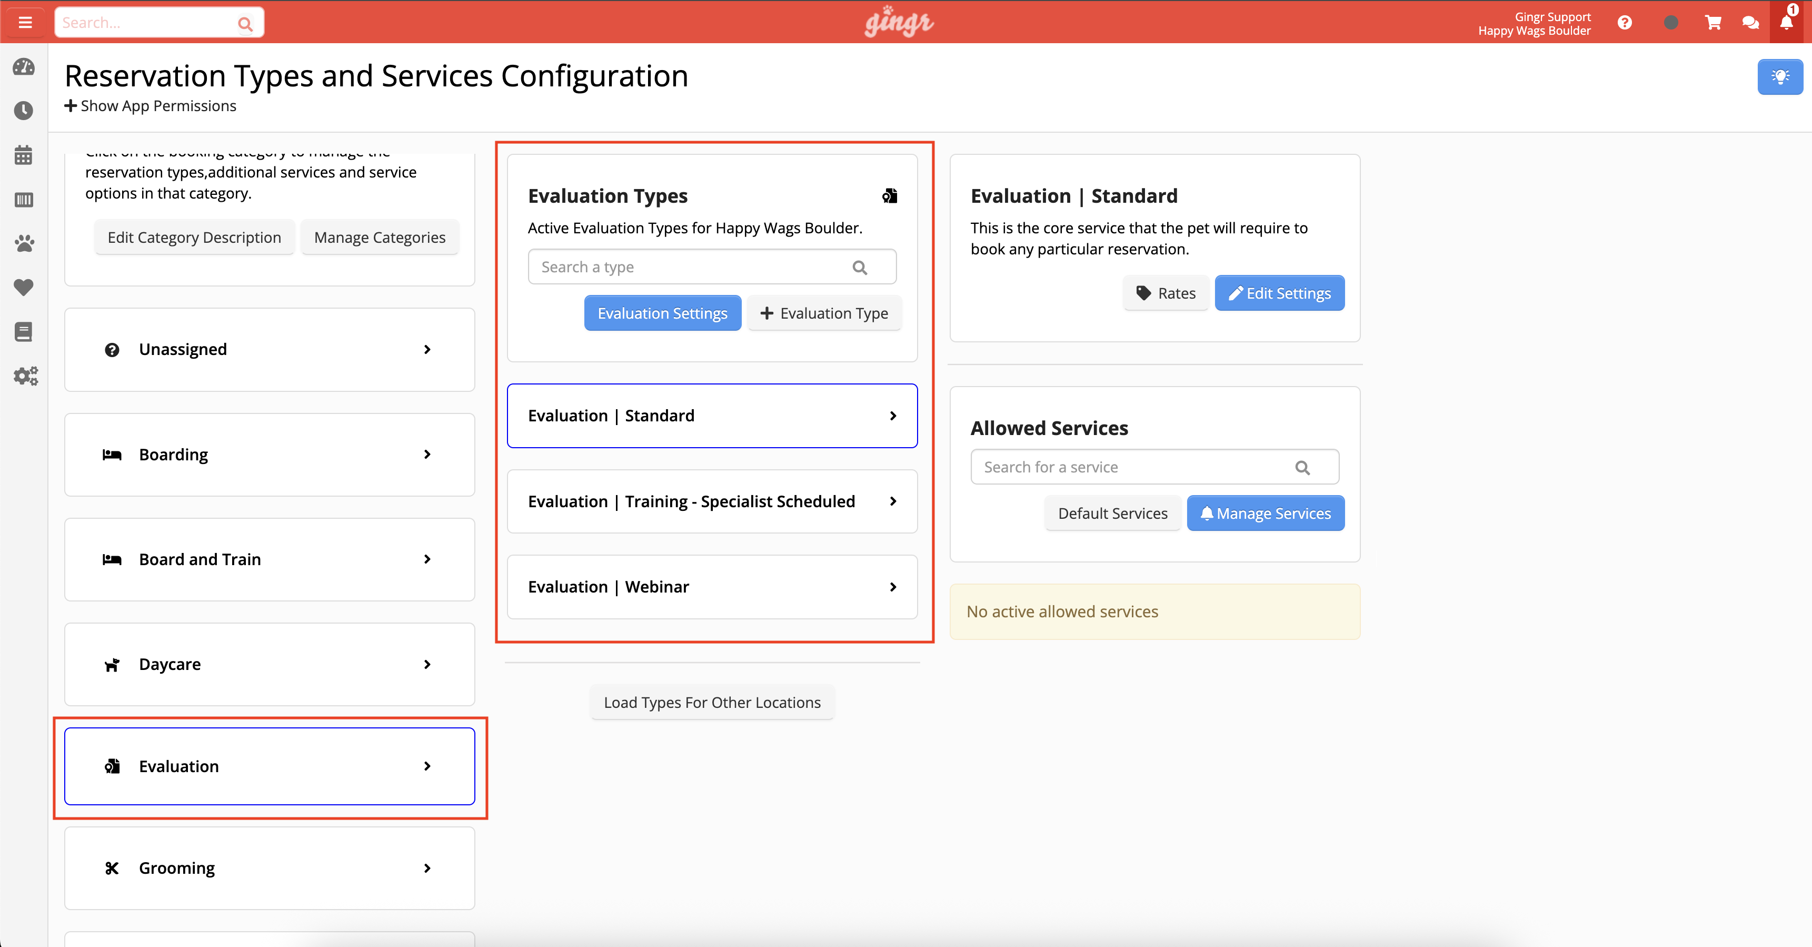Viewport: 1812px width, 947px height.
Task: Open the gears admin icon in the sidebar
Action: click(x=25, y=376)
